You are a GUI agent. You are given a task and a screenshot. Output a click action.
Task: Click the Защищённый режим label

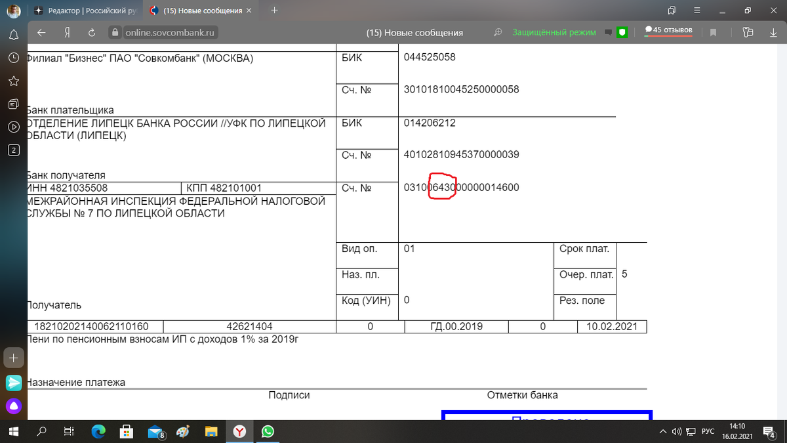click(x=554, y=32)
